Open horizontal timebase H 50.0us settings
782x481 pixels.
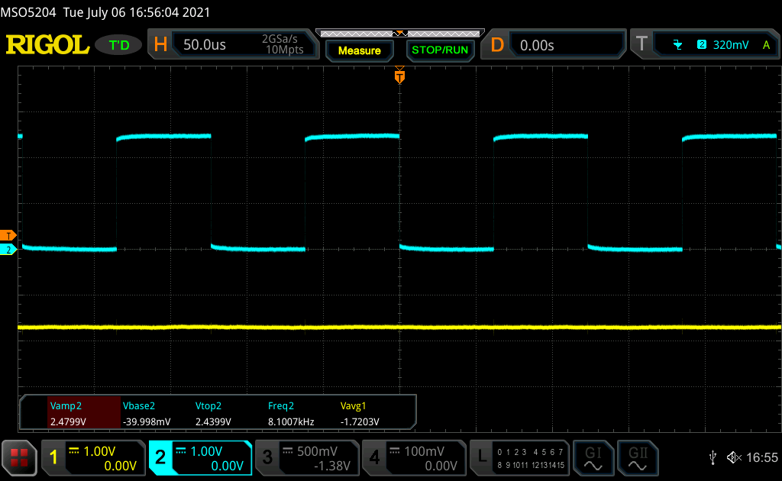[x=233, y=45]
